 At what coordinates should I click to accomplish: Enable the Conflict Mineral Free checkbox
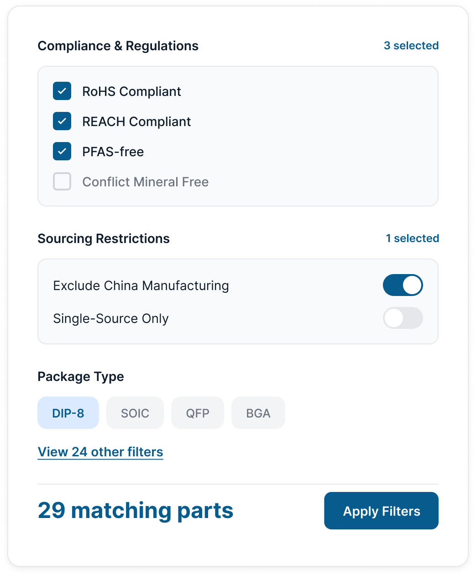pos(62,181)
